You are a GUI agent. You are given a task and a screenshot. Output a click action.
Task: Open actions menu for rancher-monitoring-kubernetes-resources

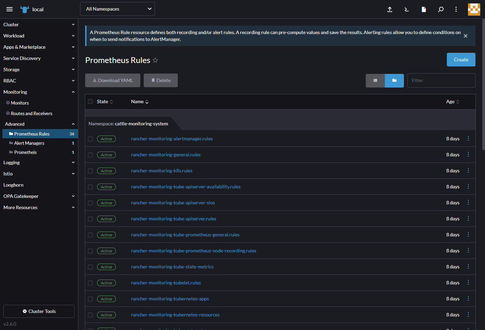click(x=468, y=314)
